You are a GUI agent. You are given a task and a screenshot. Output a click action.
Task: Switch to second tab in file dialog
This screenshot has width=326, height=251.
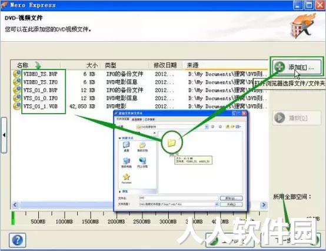coord(137,119)
